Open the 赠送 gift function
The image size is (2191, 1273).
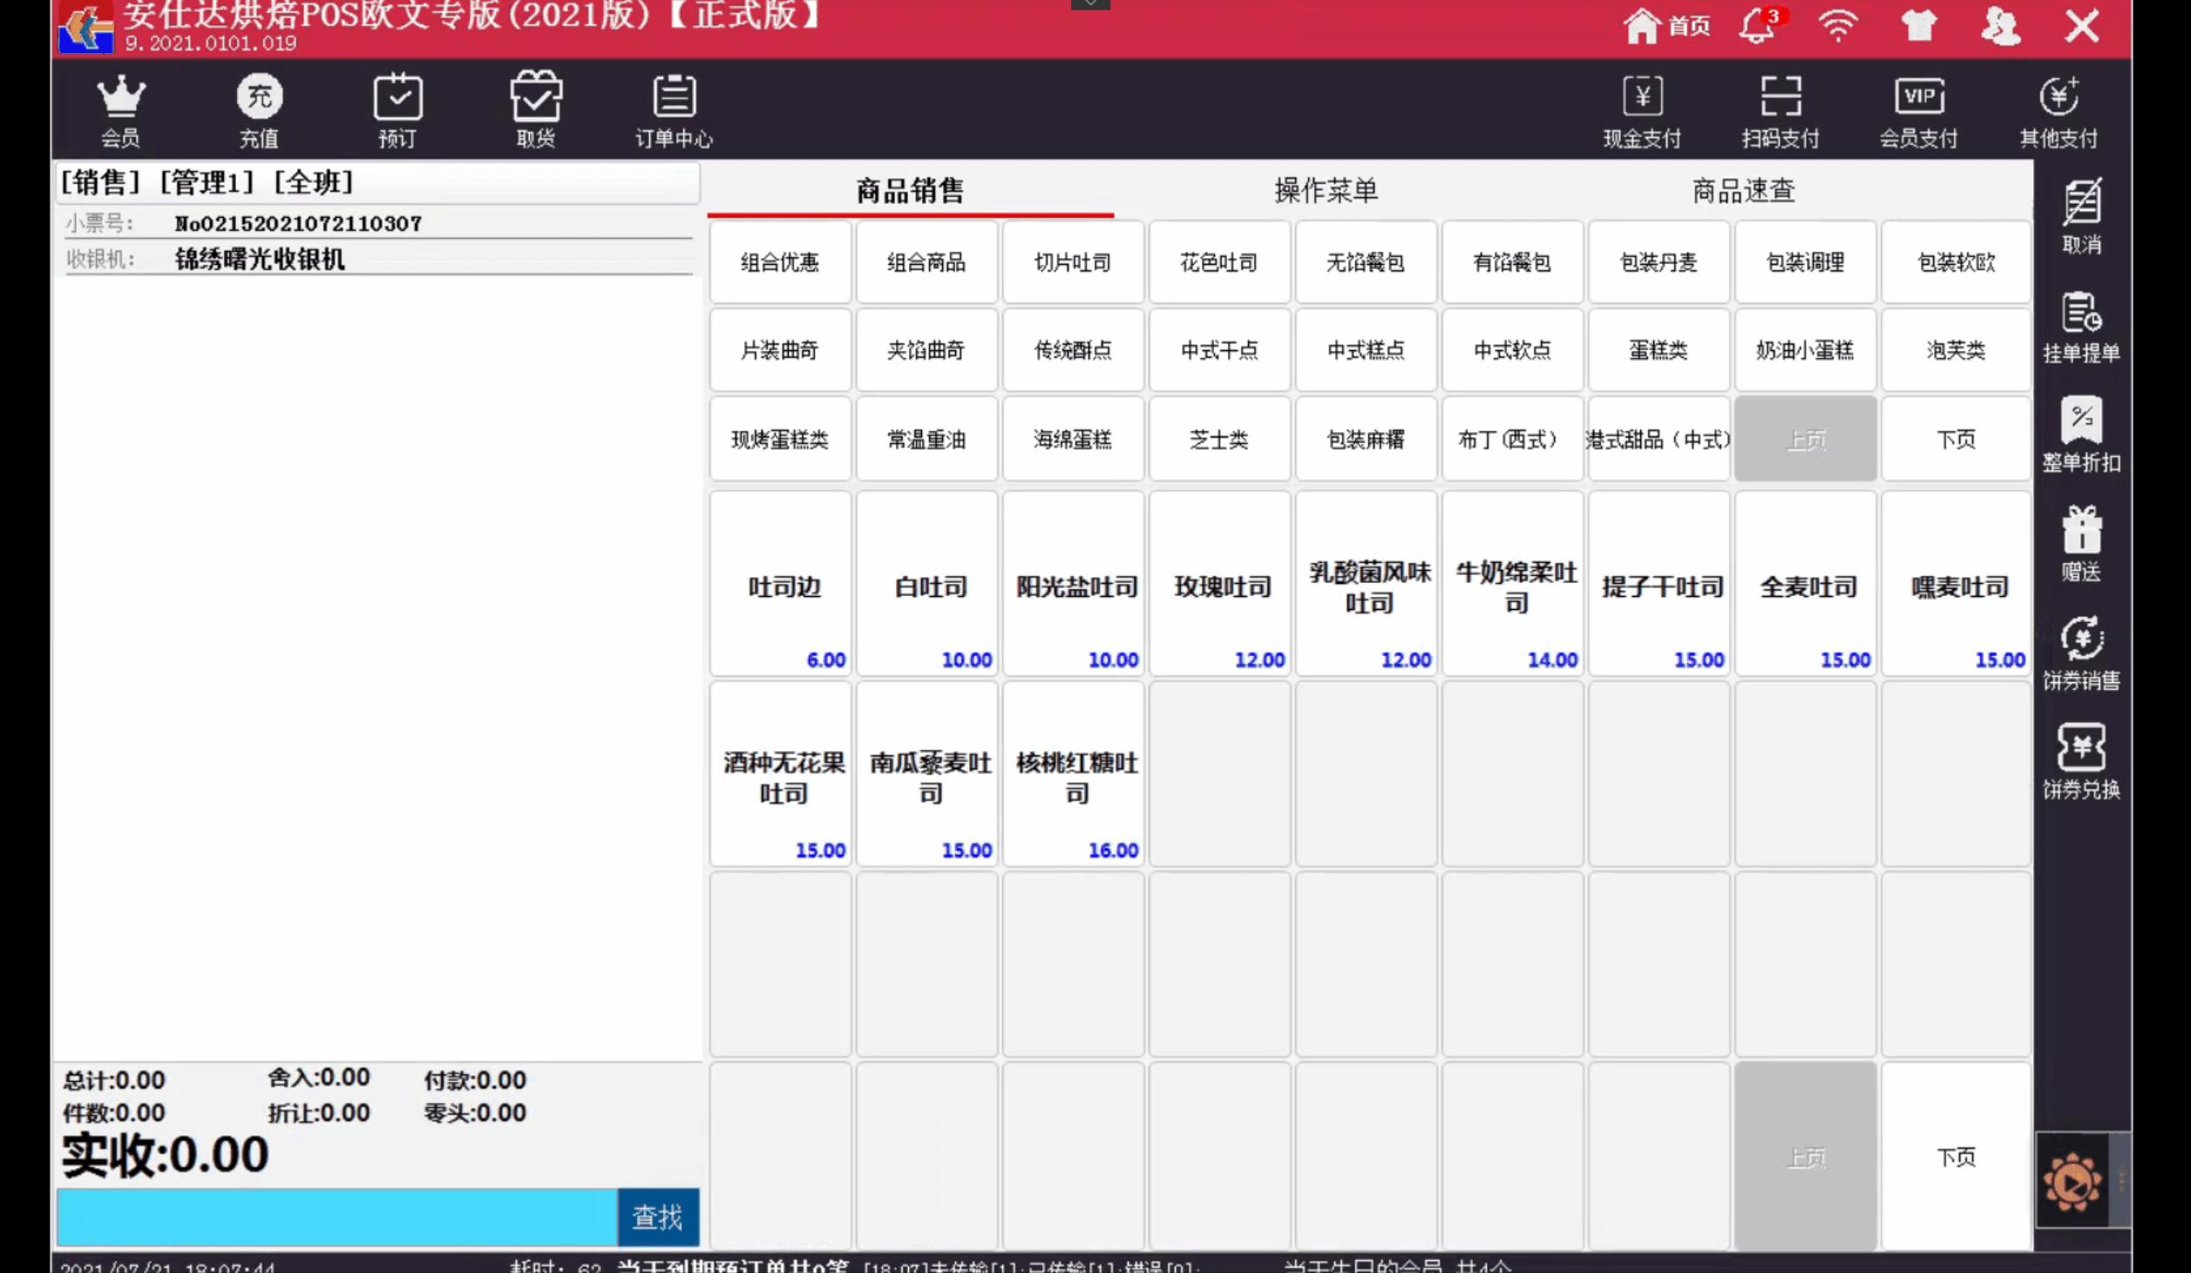pos(2083,545)
